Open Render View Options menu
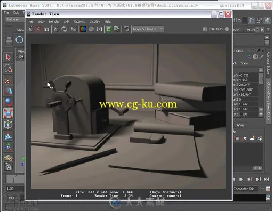The width and height of the screenshot is (273, 212). tap(79, 21)
